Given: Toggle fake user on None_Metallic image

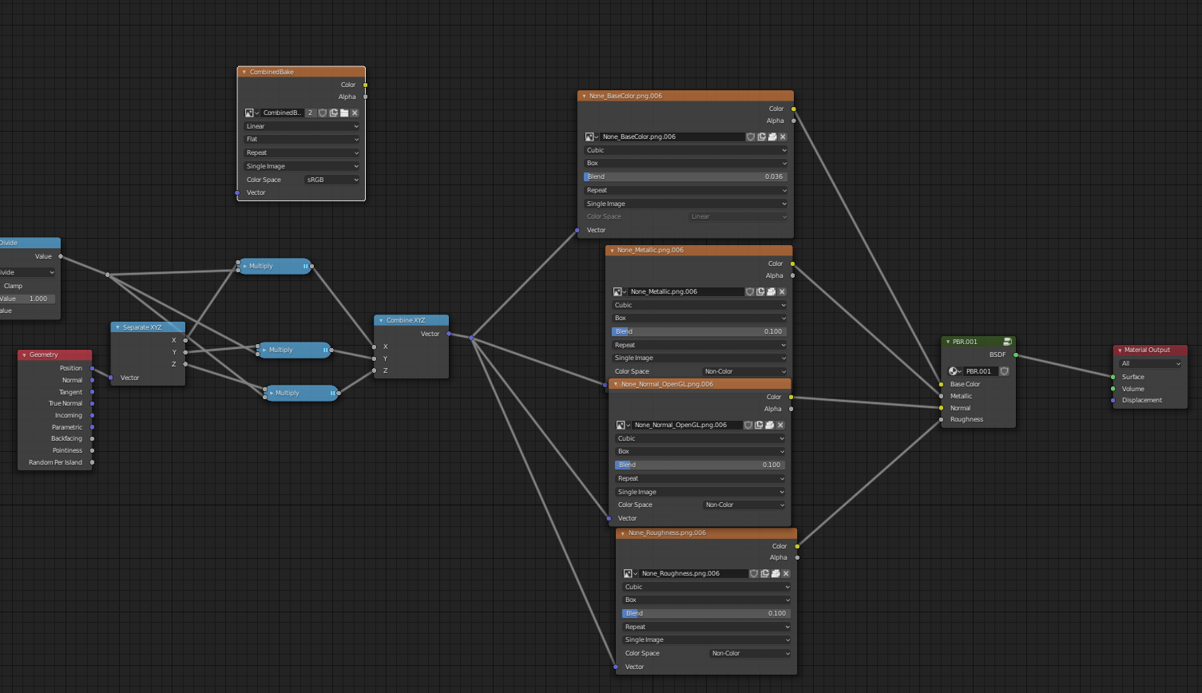Looking at the screenshot, I should (750, 291).
